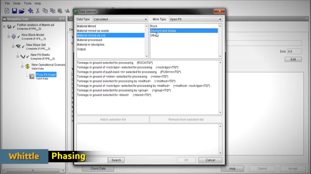The image size is (311, 174).
Task: Choose the Rock category option
Action: tap(154, 26)
